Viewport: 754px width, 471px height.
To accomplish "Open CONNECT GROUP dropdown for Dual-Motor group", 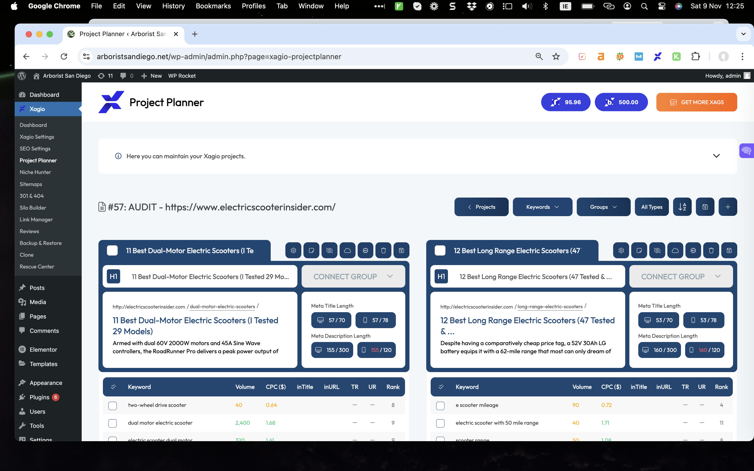I will [353, 277].
